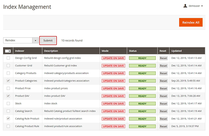Click the Updated column header

(177, 51)
